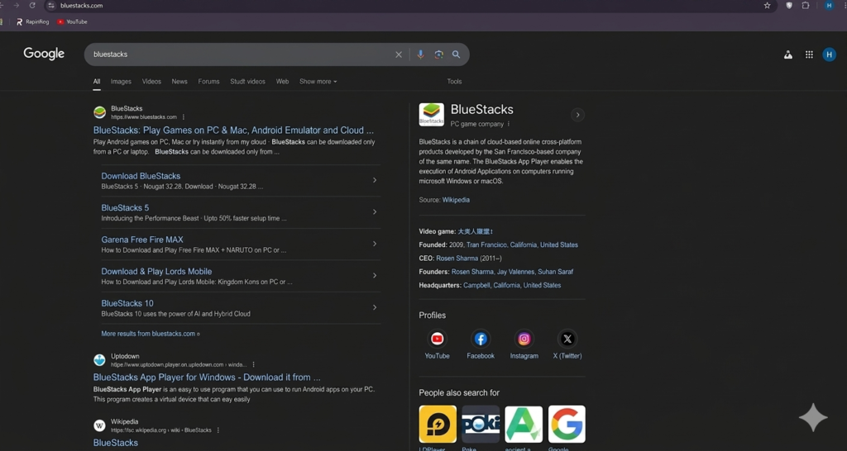This screenshot has height=451, width=847.
Task: Open Google Lens image search icon
Action: [x=438, y=55]
